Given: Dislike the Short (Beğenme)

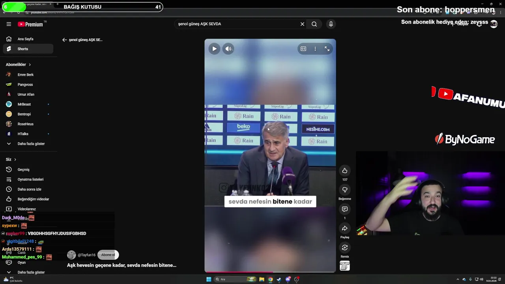Looking at the screenshot, I should coord(345,190).
